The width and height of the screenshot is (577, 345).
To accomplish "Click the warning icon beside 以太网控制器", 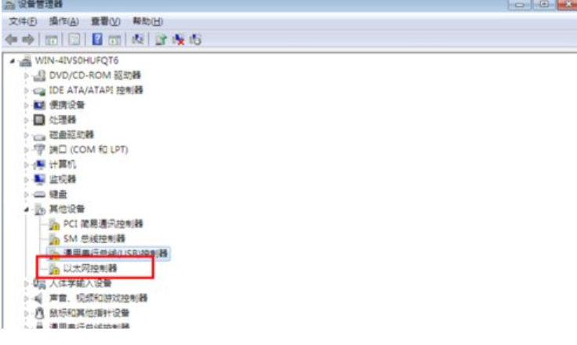I will click(54, 269).
